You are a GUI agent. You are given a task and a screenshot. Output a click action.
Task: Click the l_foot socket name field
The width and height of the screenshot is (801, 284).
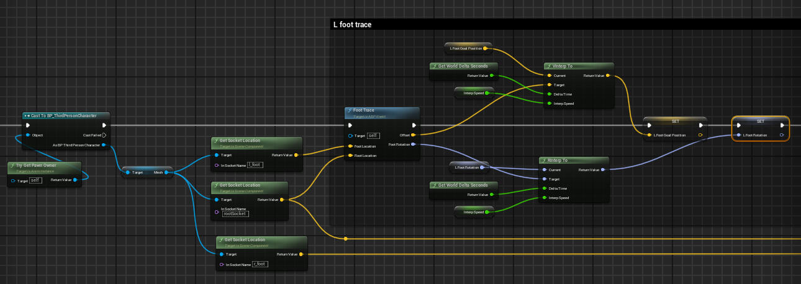coord(255,165)
